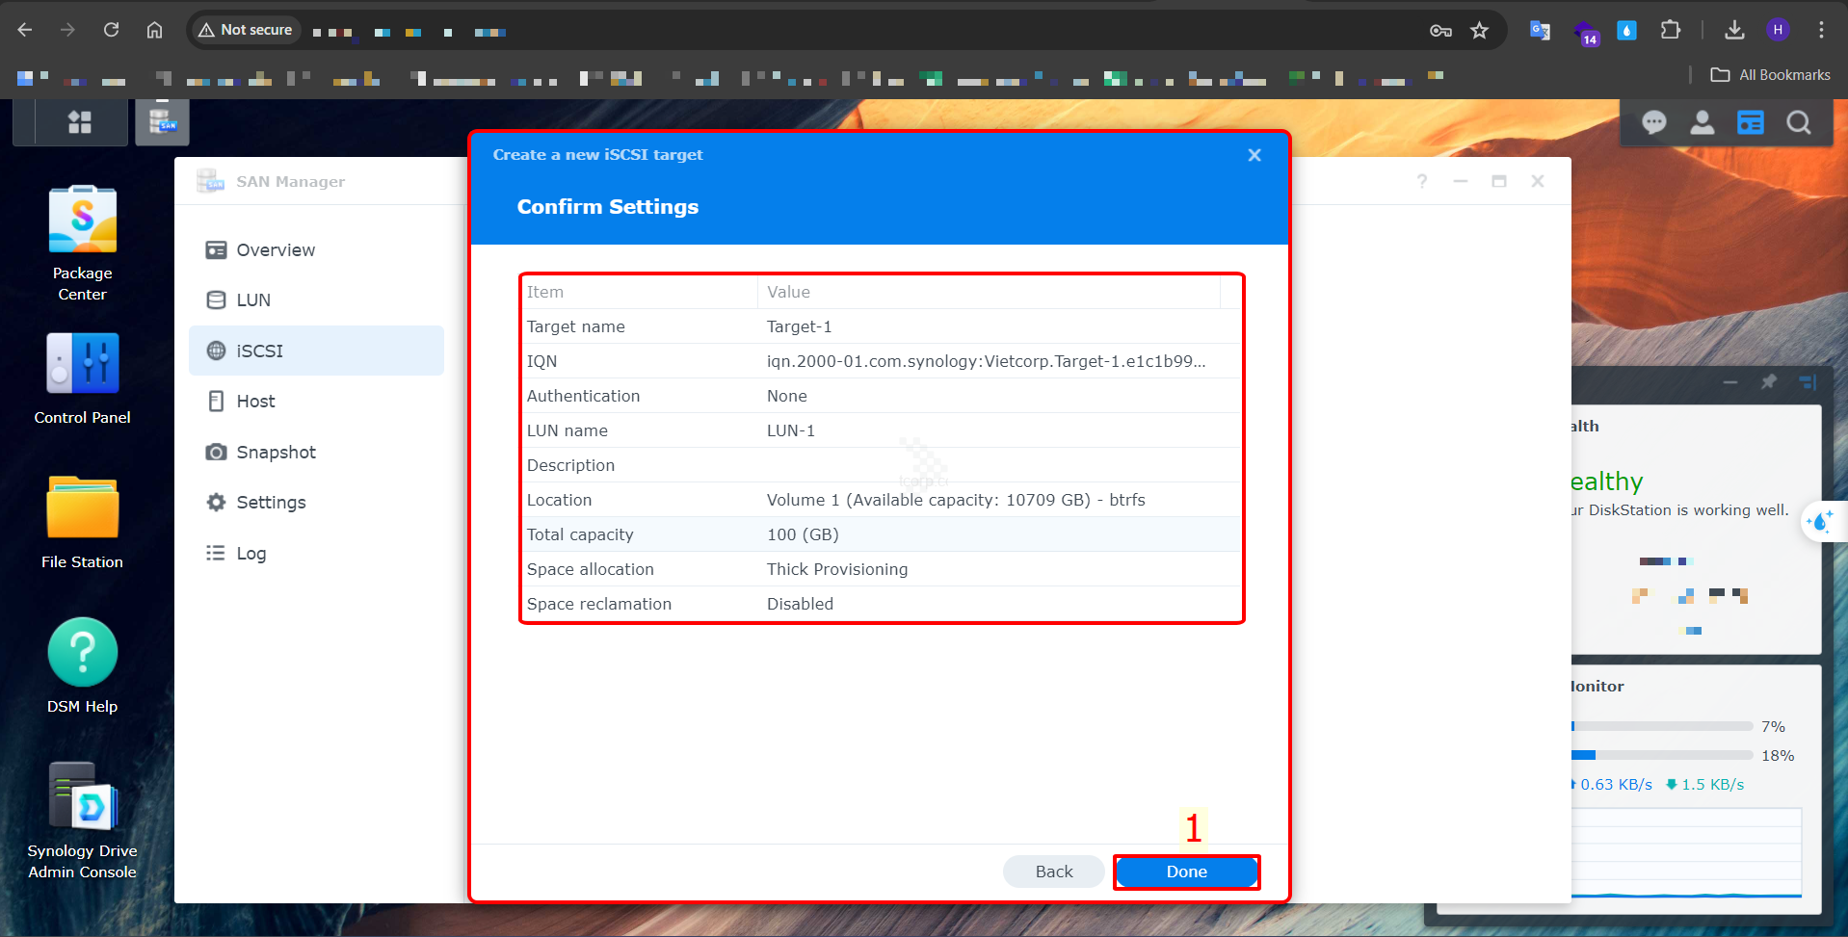Open Package Center desktop icon

coord(82,221)
